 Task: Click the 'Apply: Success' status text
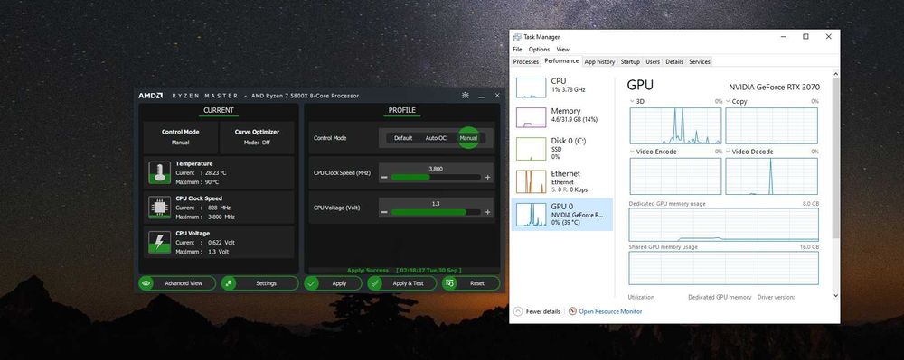tap(369, 271)
